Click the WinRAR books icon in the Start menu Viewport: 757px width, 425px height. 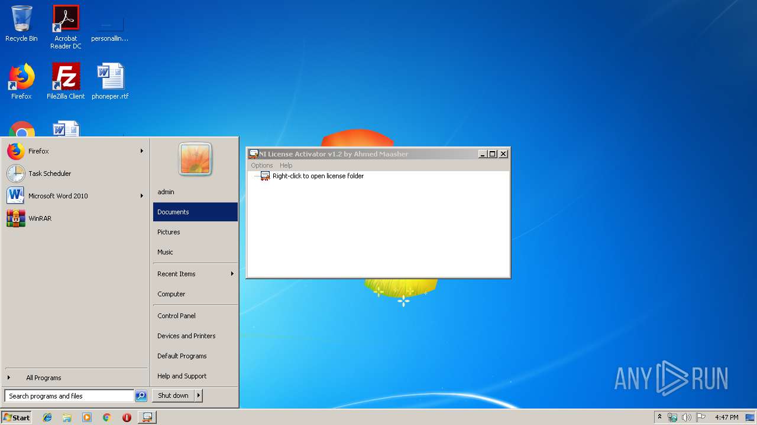[x=16, y=218]
